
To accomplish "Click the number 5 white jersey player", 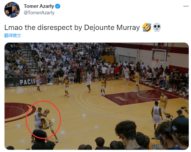I will (38, 118).
